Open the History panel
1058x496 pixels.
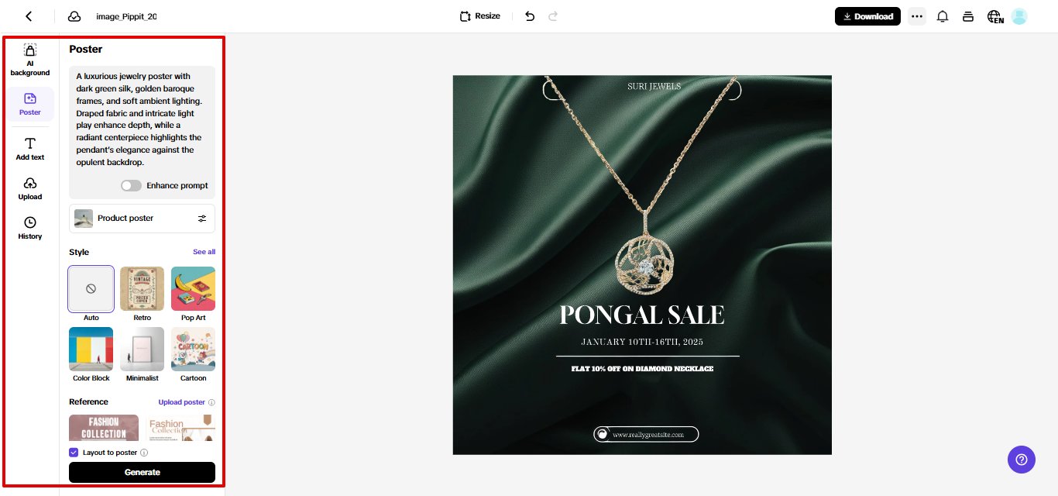(30, 228)
